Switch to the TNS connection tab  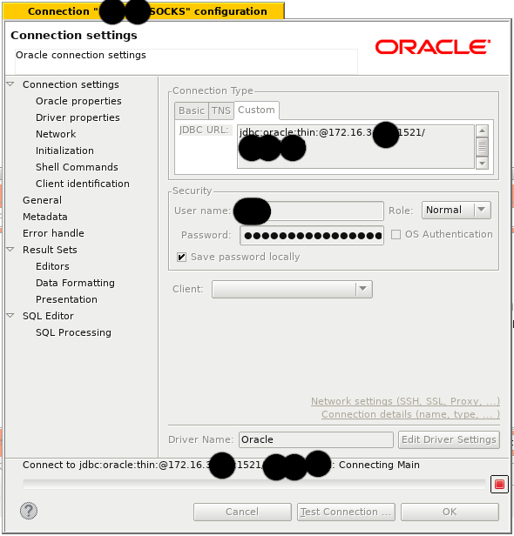tap(221, 111)
